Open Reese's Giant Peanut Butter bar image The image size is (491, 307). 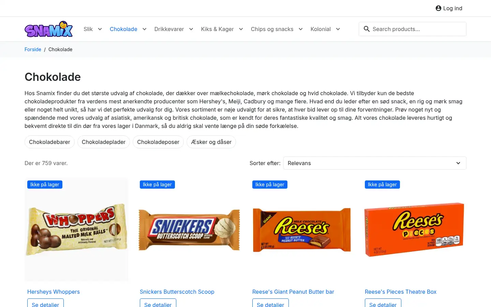point(302,229)
